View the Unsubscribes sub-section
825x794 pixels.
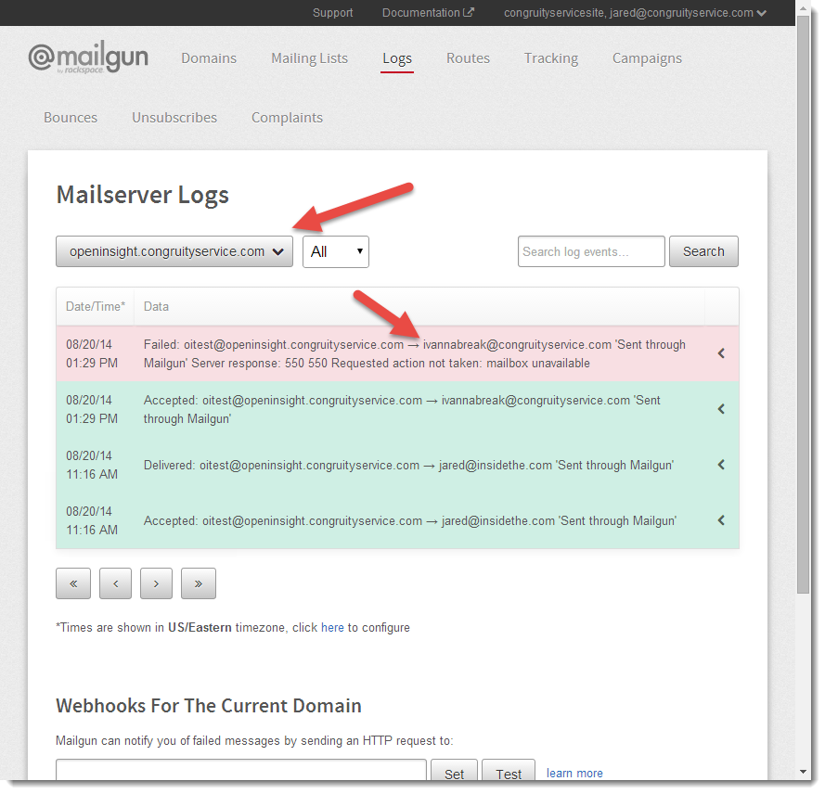tap(174, 117)
